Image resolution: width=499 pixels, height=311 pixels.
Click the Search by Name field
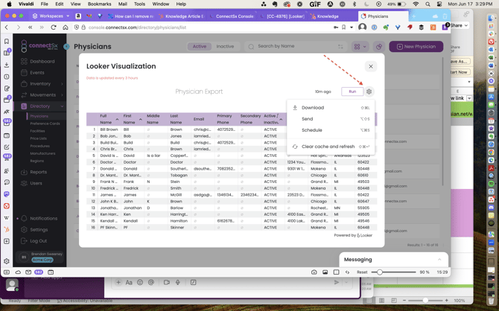290,46
